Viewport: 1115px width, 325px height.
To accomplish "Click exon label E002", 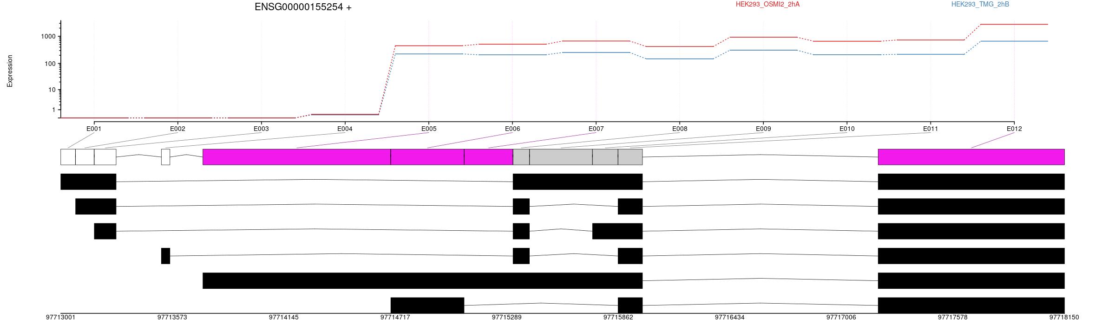I will (x=177, y=129).
